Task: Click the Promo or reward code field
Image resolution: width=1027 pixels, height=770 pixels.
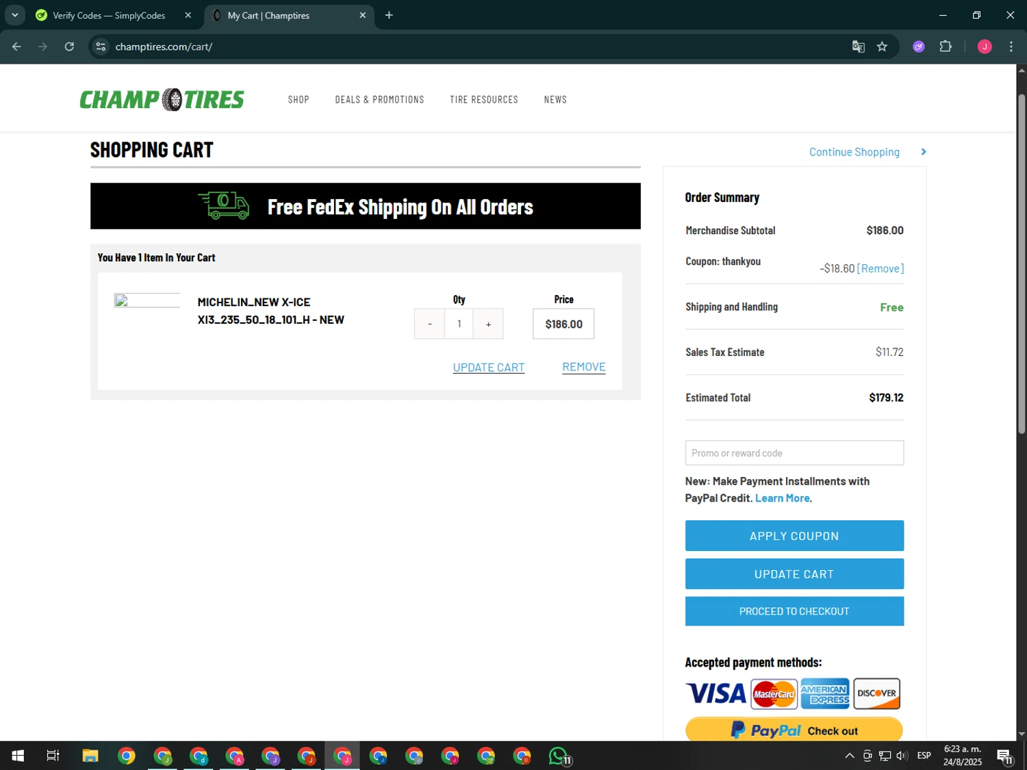Action: (794, 453)
